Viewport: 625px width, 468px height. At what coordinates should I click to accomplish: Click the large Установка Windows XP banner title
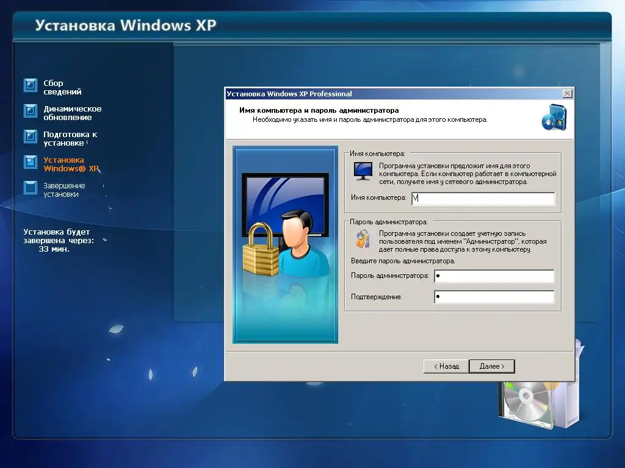point(126,25)
